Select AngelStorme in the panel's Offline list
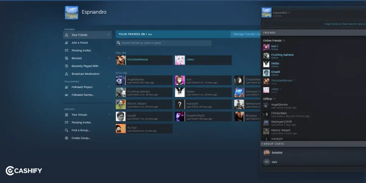This screenshot has height=183, width=366. pyautogui.click(x=314, y=106)
